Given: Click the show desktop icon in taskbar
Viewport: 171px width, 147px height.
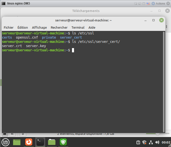Looking at the screenshot, I should 17,142.
